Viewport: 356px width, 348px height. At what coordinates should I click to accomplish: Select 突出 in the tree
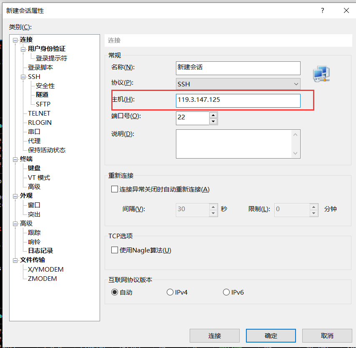click(x=34, y=214)
